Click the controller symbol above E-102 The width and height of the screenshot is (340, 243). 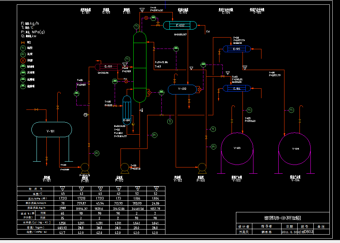click(153, 18)
